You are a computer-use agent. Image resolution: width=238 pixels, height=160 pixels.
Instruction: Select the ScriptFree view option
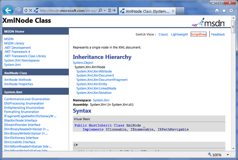coord(199,34)
